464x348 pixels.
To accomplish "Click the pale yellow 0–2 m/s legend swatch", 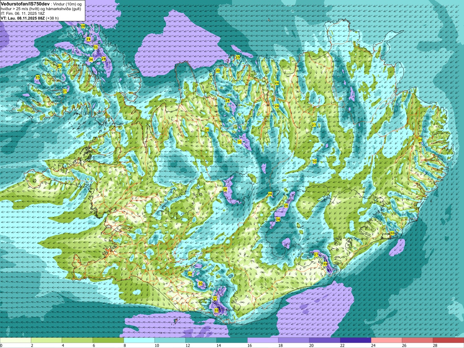I will (16, 340).
